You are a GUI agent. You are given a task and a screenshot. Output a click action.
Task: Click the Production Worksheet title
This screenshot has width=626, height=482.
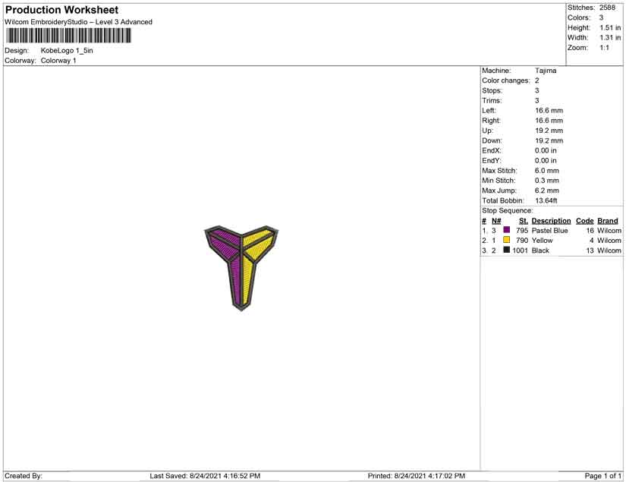62,10
